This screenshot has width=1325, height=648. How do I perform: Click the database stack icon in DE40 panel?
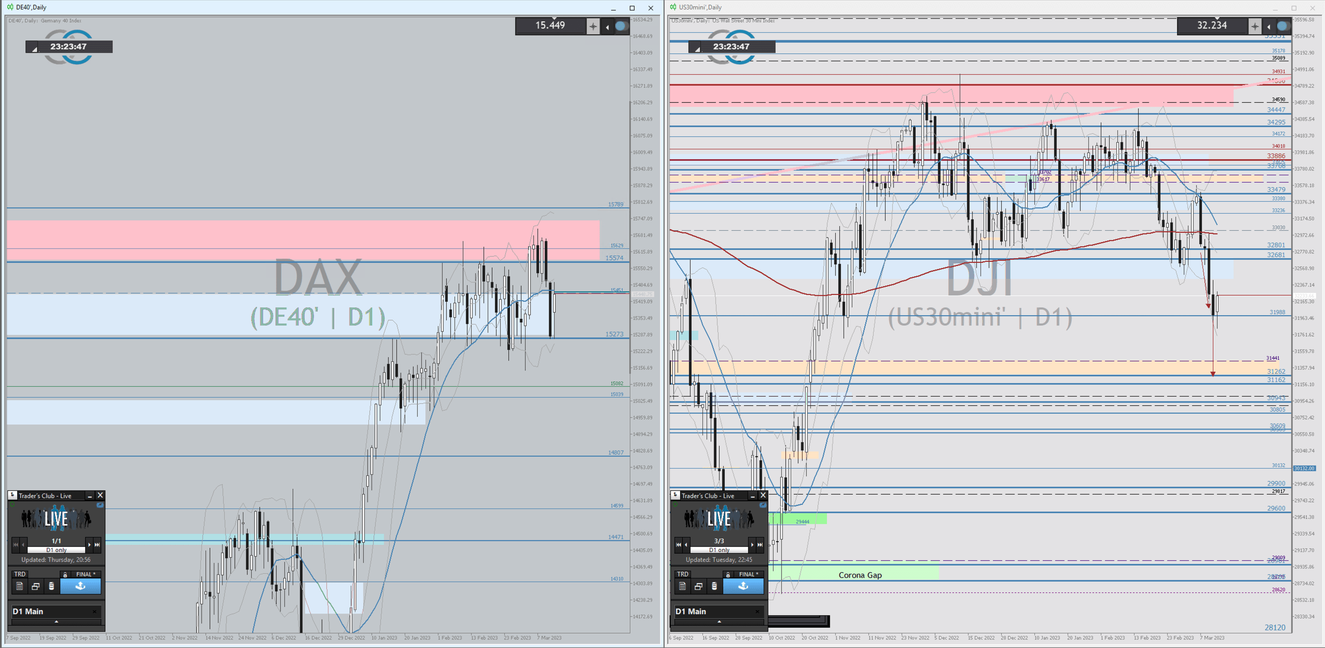point(51,586)
